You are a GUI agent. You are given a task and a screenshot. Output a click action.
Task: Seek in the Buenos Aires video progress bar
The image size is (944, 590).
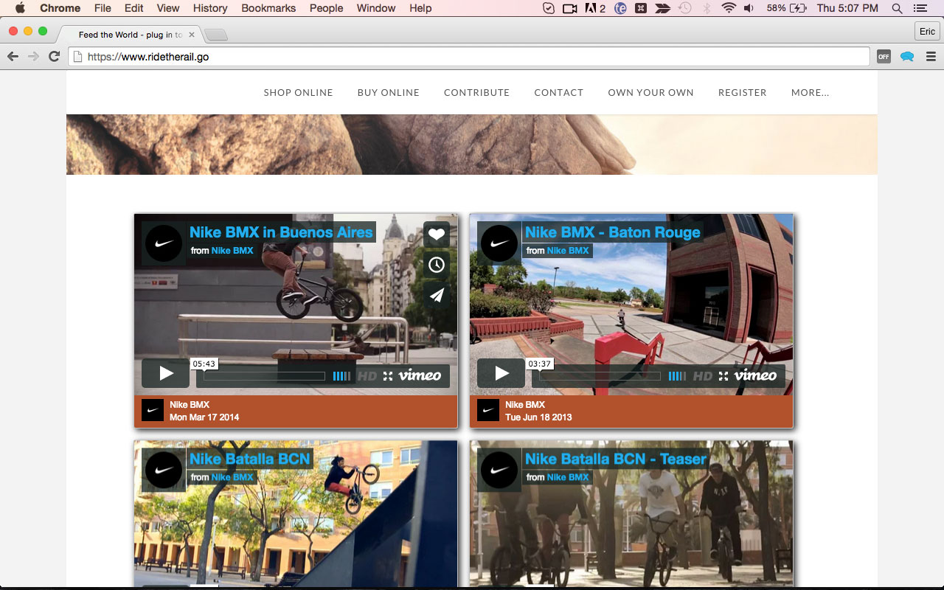coord(264,376)
